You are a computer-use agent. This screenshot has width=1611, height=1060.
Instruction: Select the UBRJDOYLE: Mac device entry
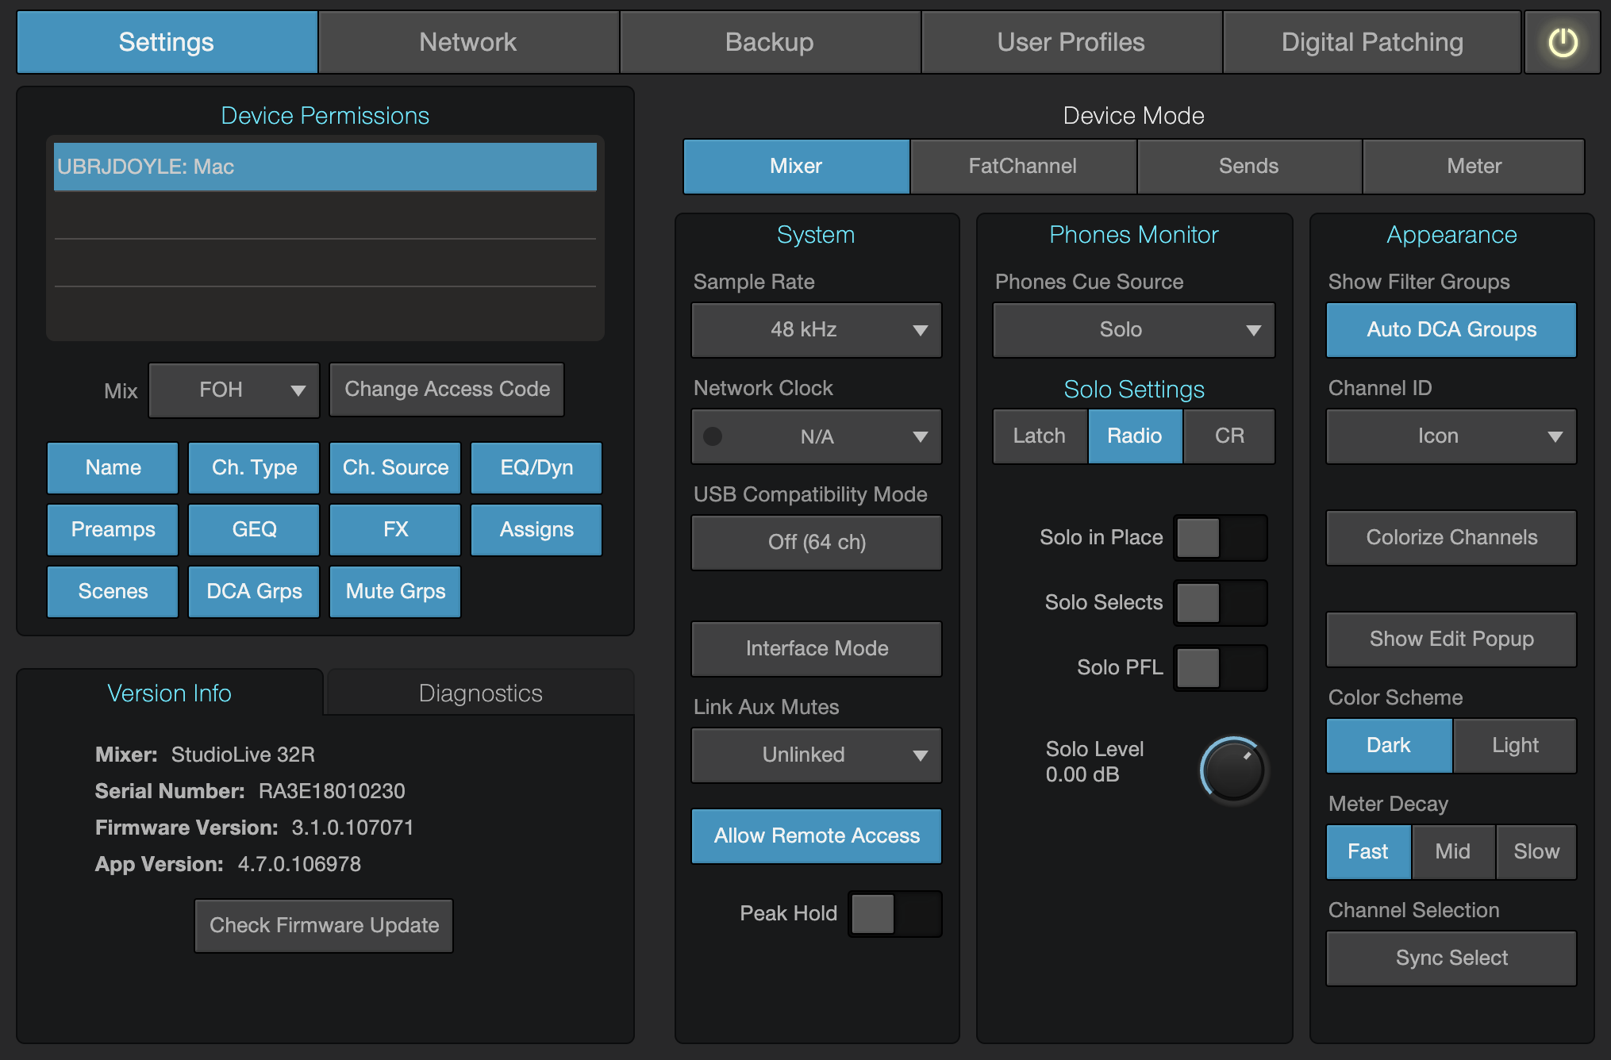click(x=325, y=167)
